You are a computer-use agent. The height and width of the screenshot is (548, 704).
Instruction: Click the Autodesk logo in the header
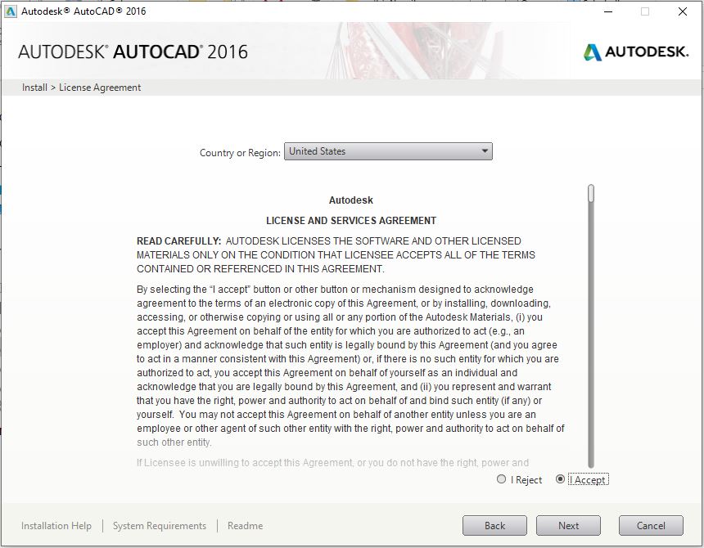(636, 52)
